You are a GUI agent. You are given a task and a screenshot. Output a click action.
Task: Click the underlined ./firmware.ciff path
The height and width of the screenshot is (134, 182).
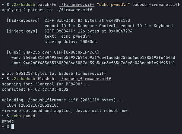pyautogui.click(x=77, y=5)
